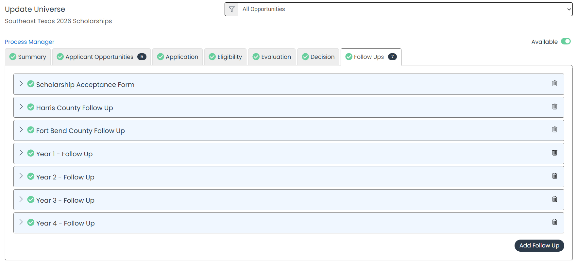
Task: Expand the Year 4 - Follow Up row
Action: coord(21,222)
